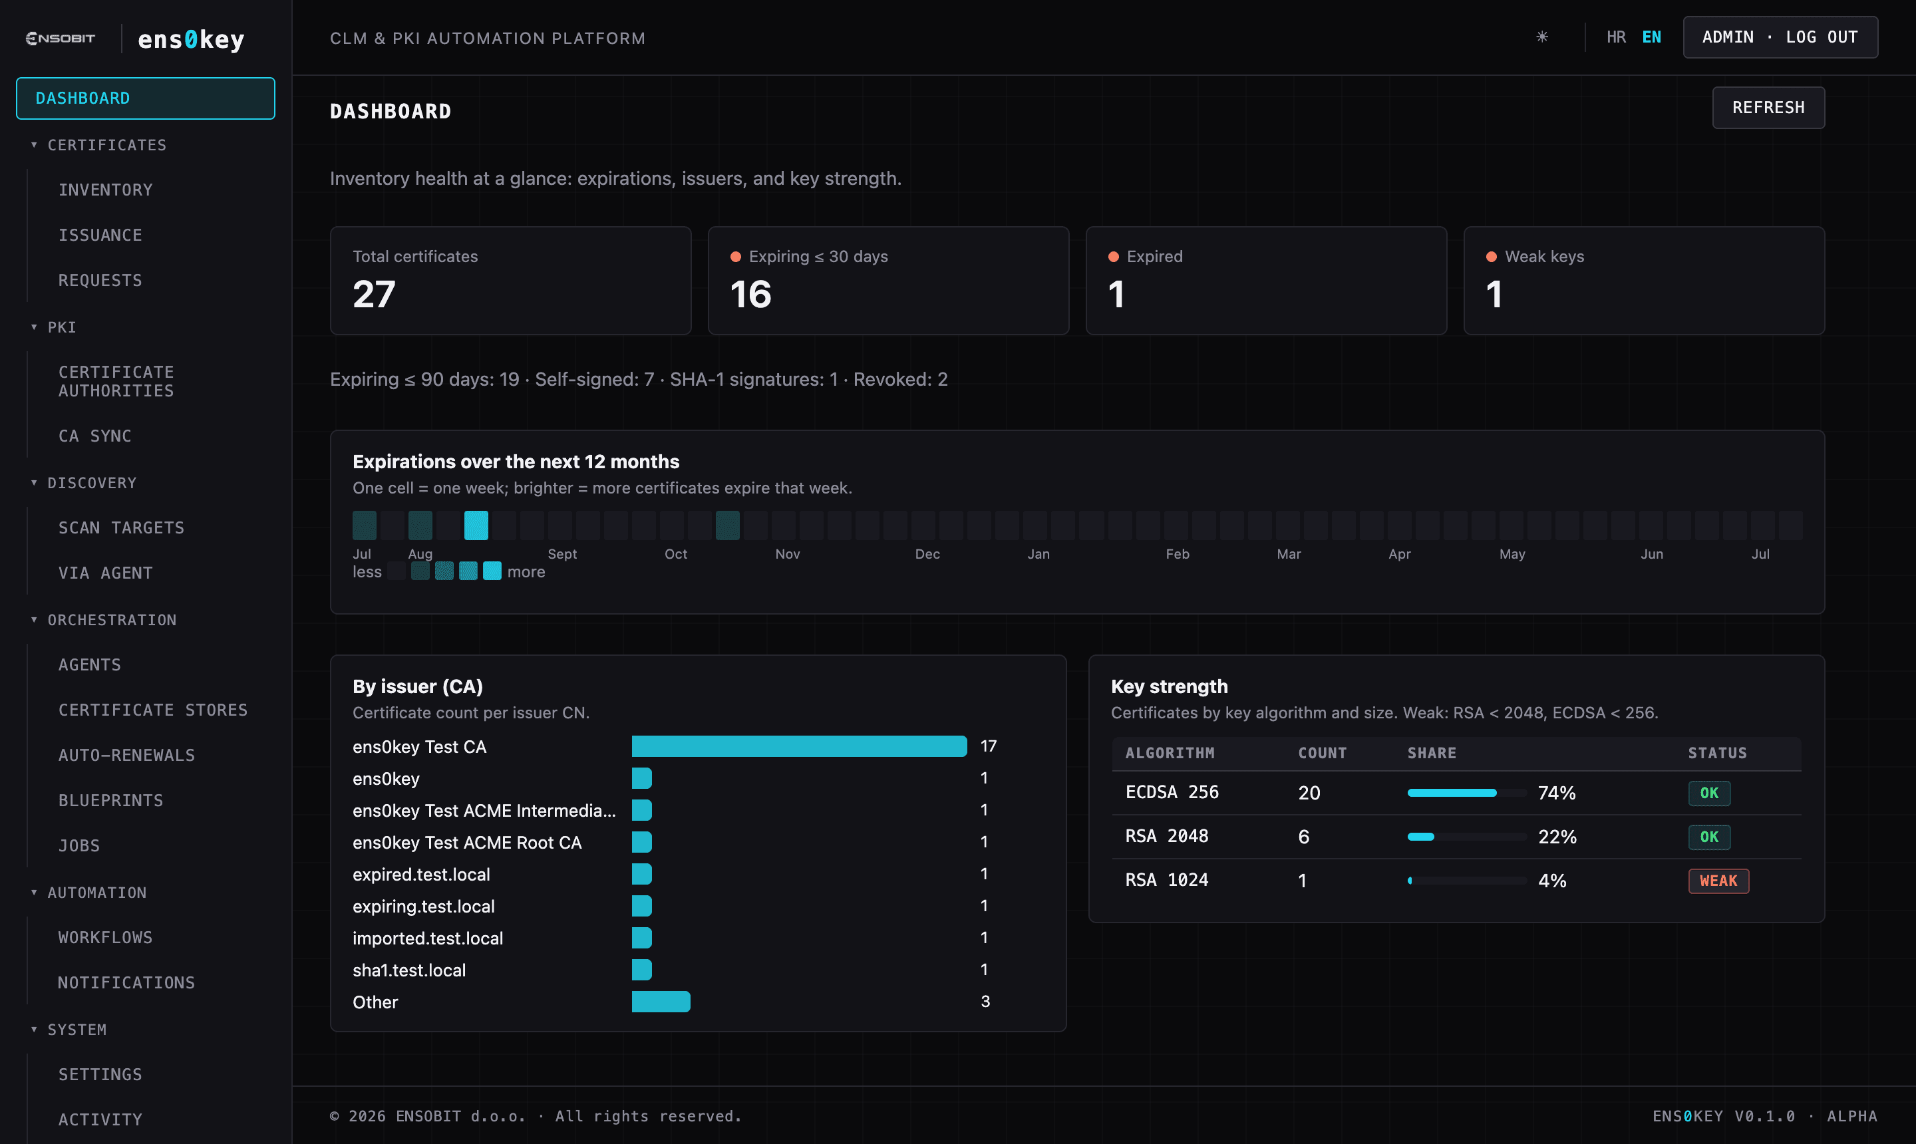Select ens0key Test ACME Root CA row
This screenshot has width=1916, height=1144.
[x=467, y=843]
